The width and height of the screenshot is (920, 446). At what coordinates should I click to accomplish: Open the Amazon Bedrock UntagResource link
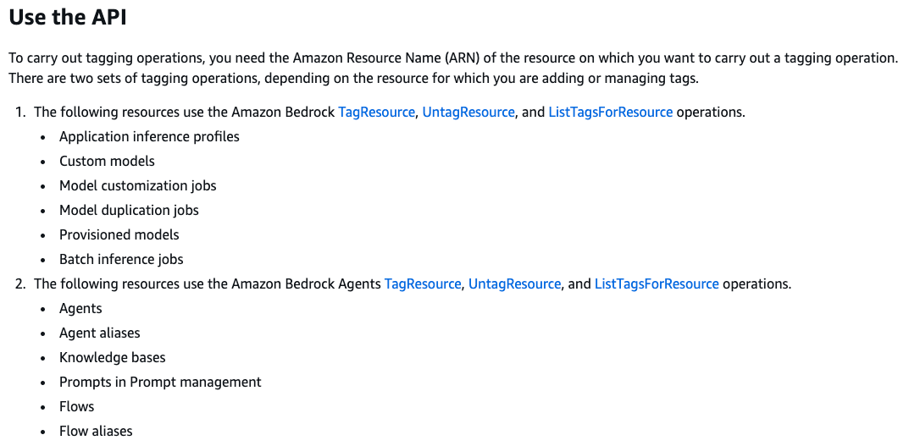tap(468, 112)
